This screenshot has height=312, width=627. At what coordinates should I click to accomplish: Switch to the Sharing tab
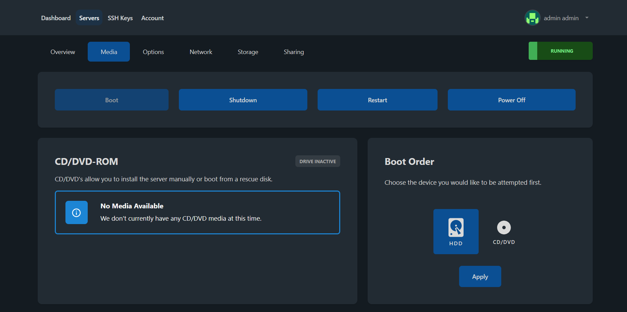tap(294, 52)
